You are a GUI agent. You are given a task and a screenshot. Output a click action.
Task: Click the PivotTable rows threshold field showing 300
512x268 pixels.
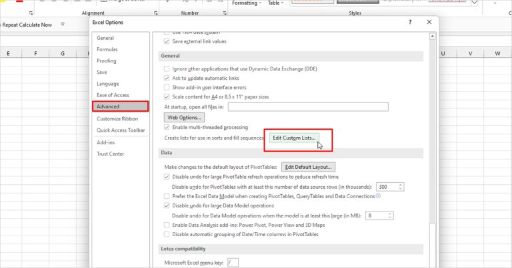[x=387, y=187]
